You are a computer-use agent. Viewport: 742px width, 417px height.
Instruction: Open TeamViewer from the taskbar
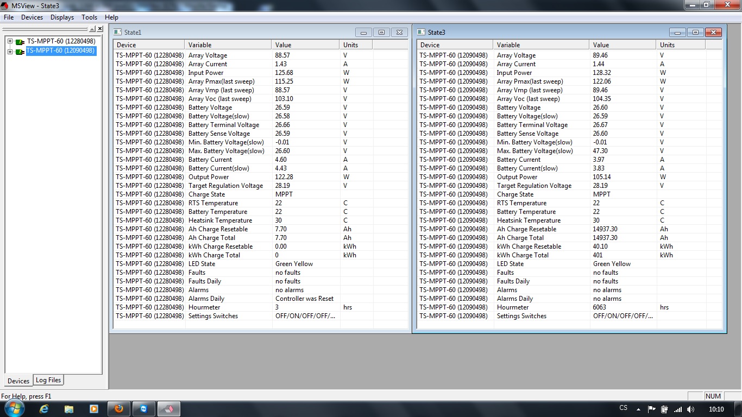coord(143,409)
